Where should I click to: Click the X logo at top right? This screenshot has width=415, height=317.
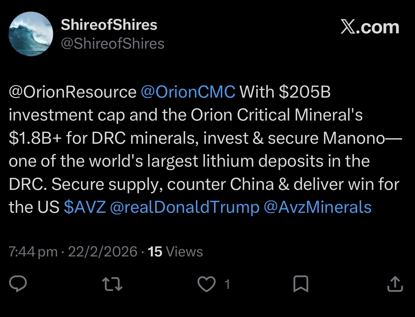[370, 27]
